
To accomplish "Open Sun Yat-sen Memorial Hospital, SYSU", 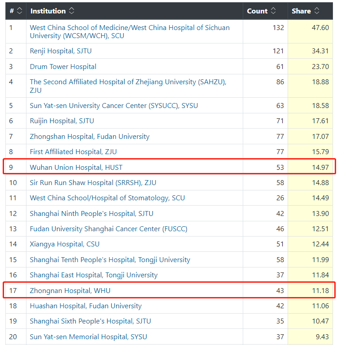I will point(88,337).
